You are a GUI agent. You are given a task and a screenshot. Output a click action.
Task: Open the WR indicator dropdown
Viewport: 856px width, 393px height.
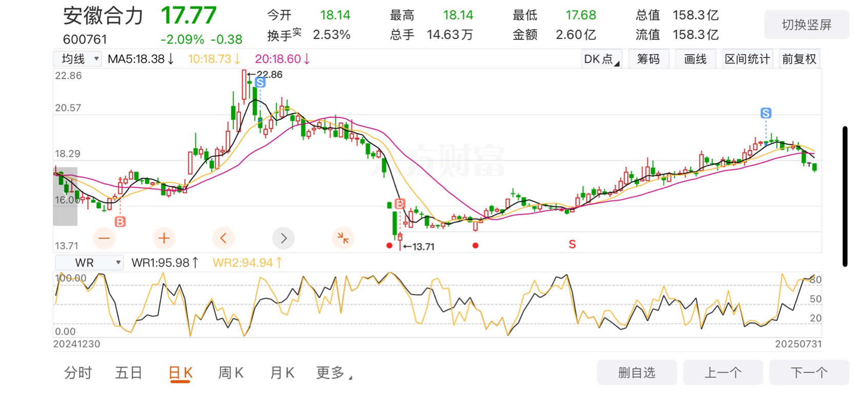[89, 263]
